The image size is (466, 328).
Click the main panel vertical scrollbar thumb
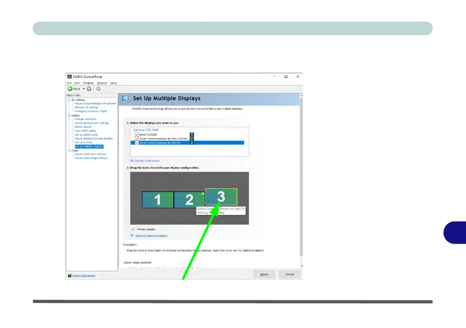tap(302, 177)
